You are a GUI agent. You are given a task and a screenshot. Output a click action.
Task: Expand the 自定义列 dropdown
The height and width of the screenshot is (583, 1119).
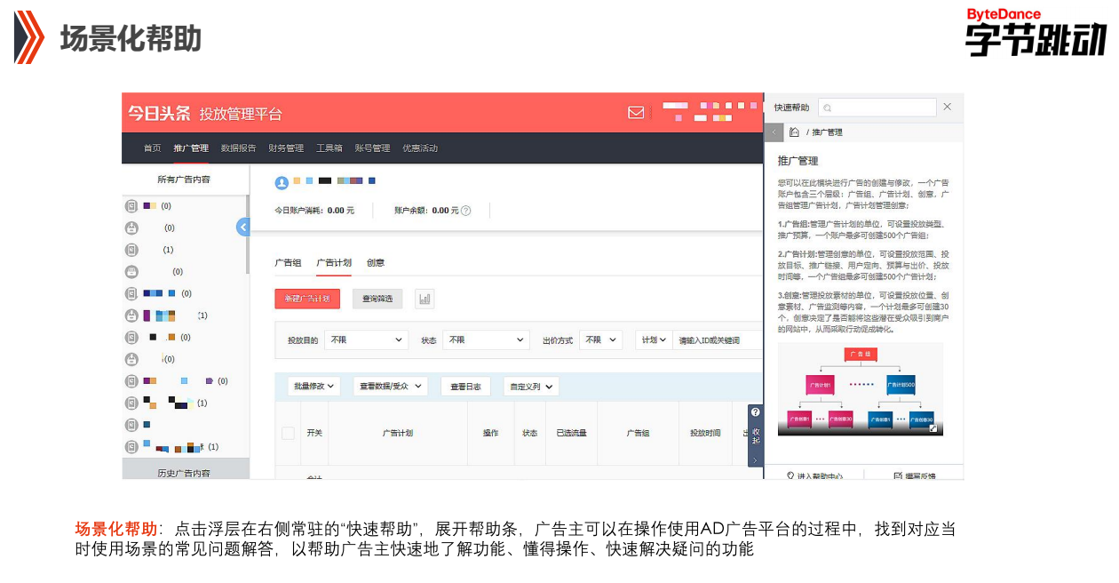point(531,386)
